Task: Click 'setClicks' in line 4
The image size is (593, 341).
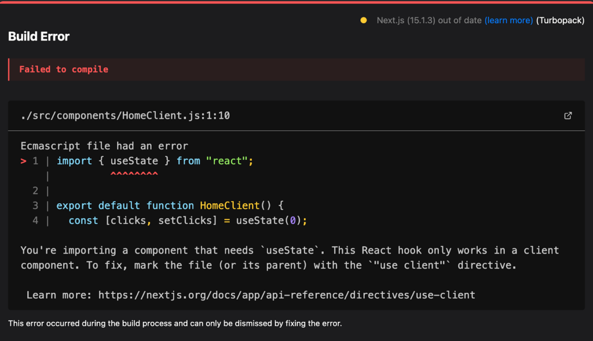Action: 185,221
